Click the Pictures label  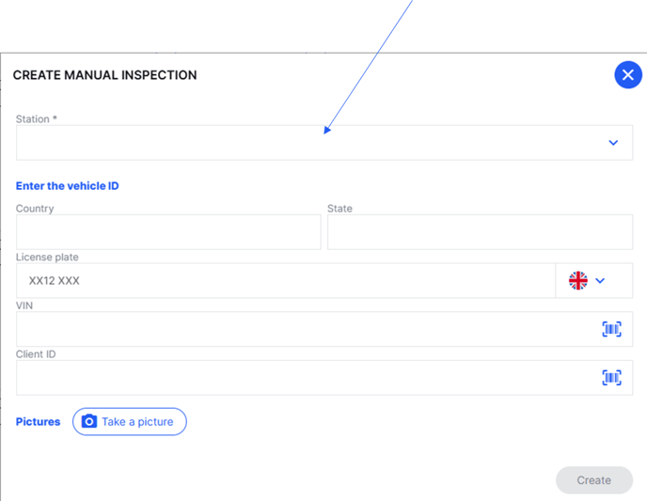coord(39,422)
